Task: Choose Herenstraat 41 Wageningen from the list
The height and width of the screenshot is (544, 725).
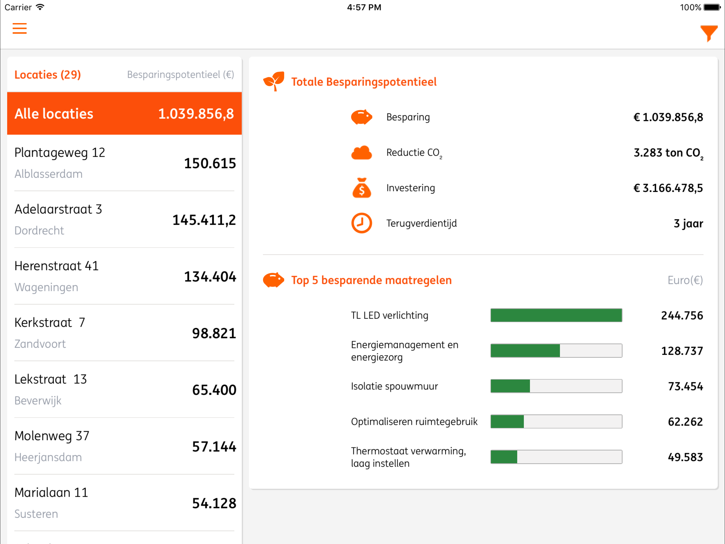Action: click(x=124, y=276)
